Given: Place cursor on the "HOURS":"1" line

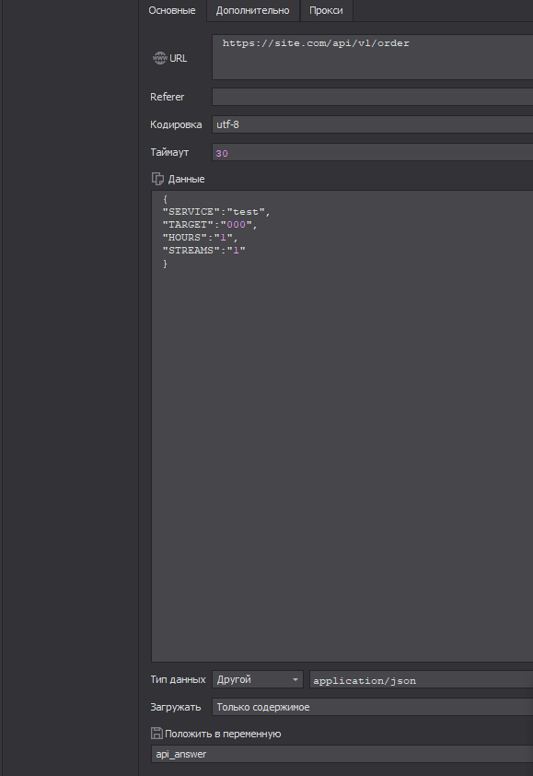Looking at the screenshot, I should (201, 238).
